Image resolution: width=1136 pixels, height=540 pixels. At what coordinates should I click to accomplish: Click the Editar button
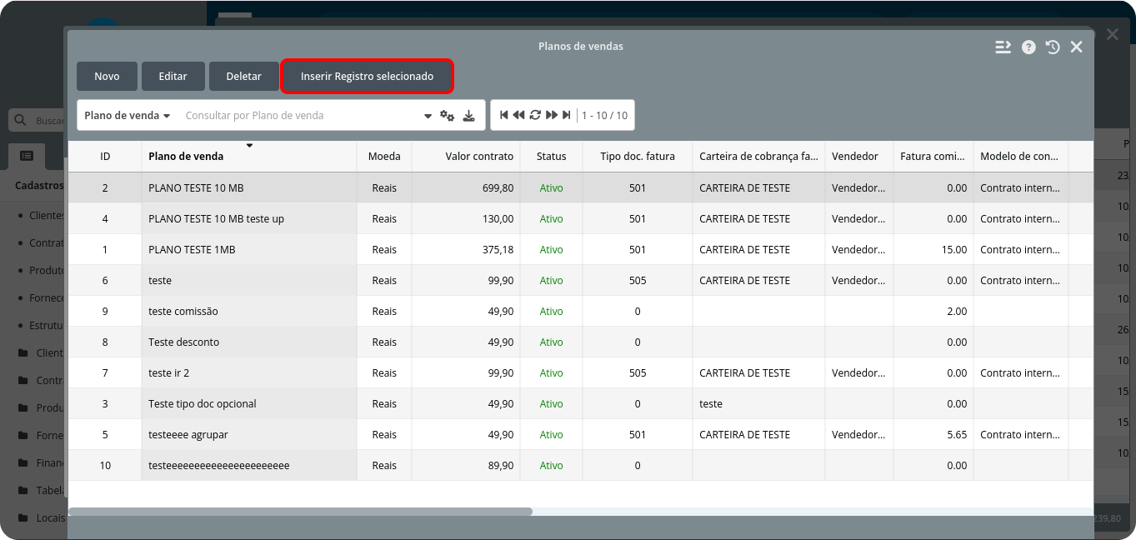tap(173, 76)
